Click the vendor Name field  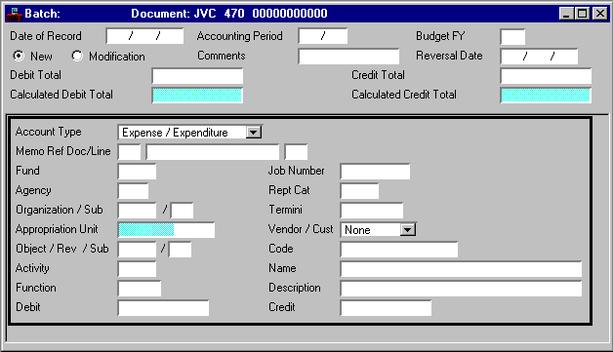462,269
